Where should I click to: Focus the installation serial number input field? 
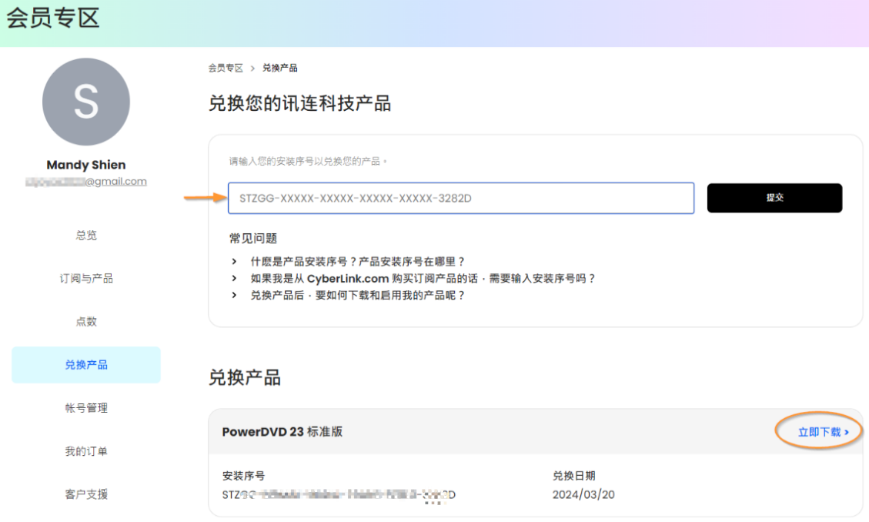461,198
